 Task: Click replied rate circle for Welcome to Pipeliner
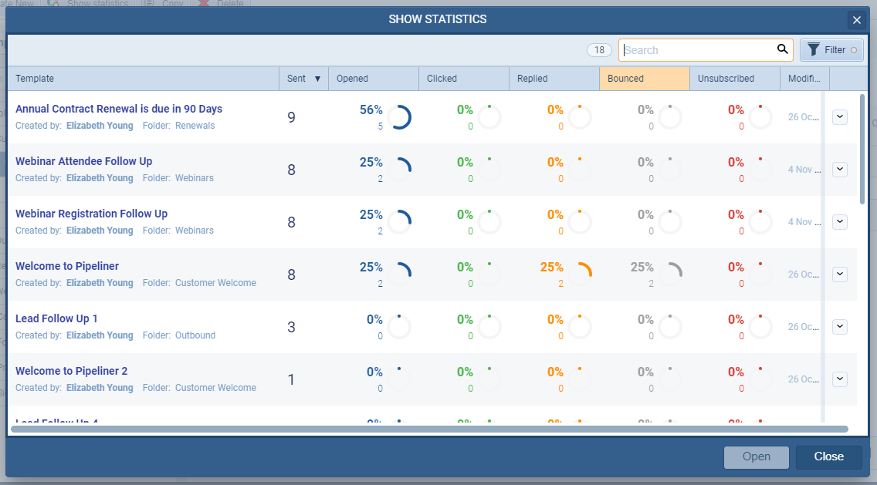[580, 274]
